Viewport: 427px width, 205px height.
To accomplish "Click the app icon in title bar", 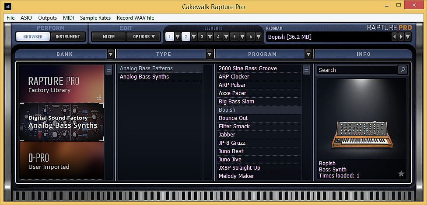I will (7, 7).
